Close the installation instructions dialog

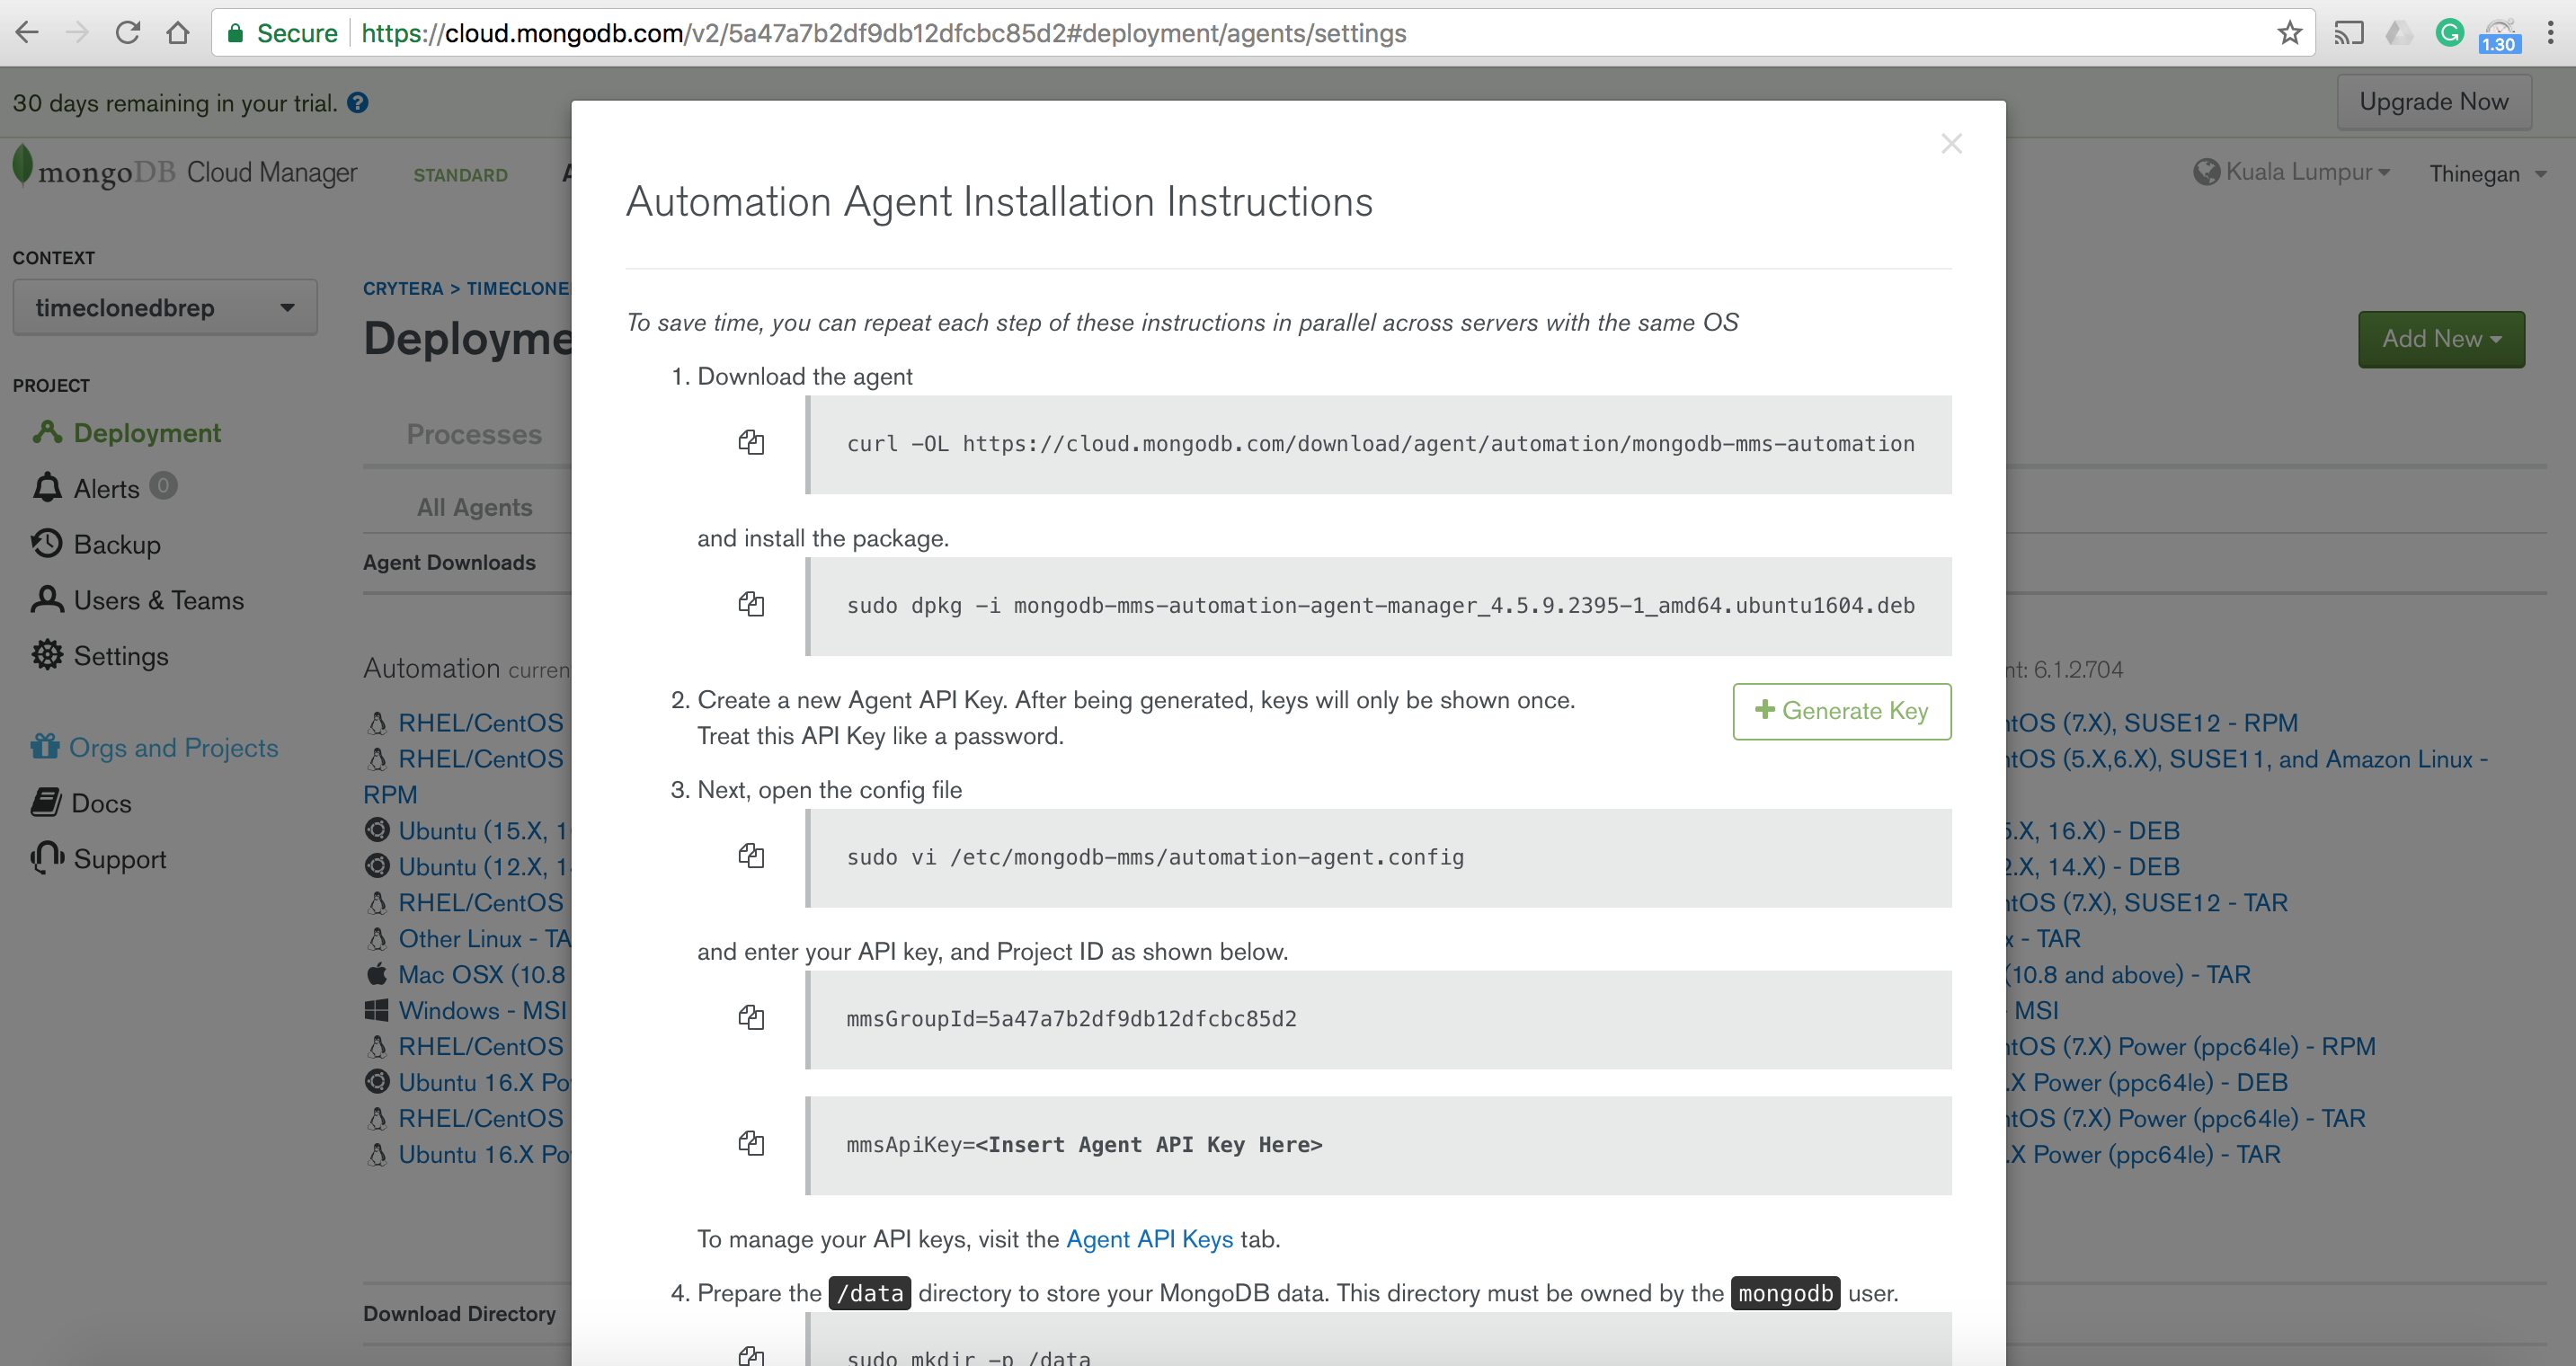1951,144
